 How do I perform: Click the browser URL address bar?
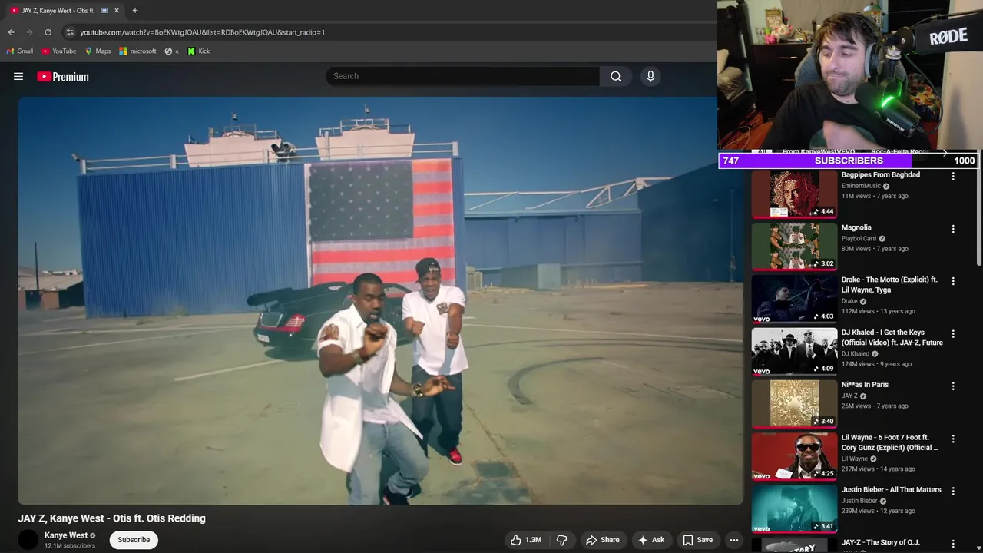pyautogui.click(x=203, y=32)
